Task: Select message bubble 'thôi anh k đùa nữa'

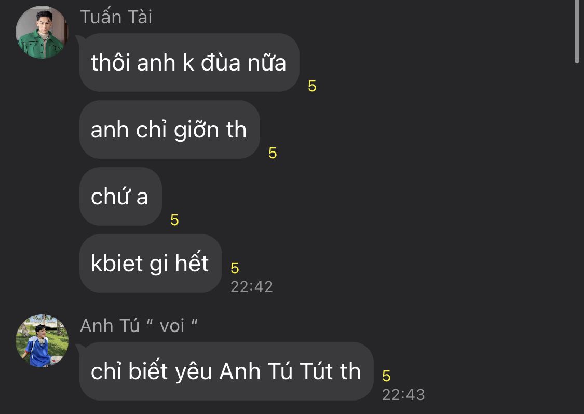Action: [x=189, y=63]
